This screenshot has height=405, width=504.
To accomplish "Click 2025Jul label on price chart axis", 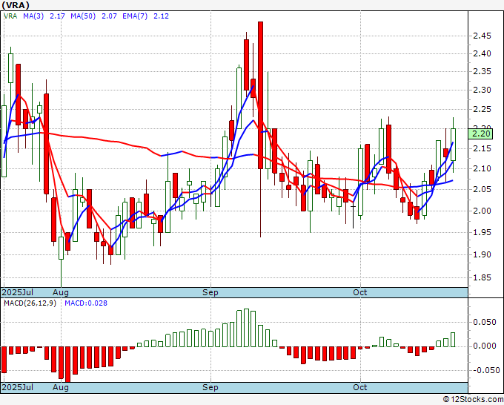I will click(x=18, y=292).
